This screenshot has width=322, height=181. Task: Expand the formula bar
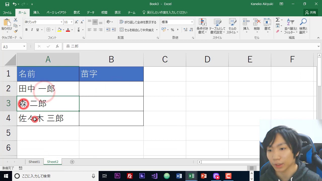(319, 47)
